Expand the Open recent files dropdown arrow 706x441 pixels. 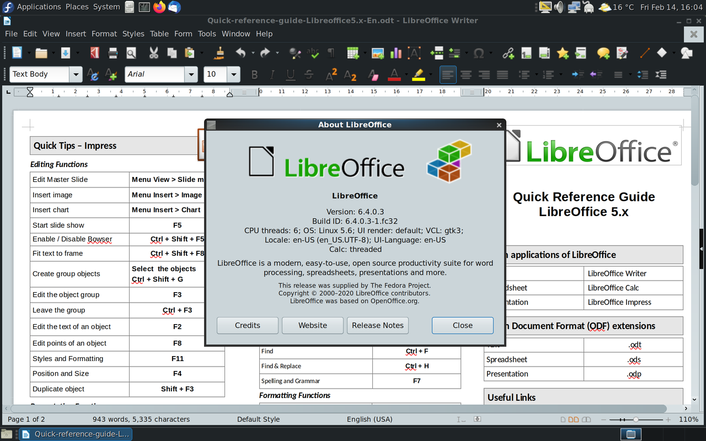click(x=53, y=53)
